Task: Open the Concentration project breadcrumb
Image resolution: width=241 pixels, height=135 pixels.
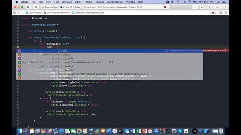Action: 34,13
